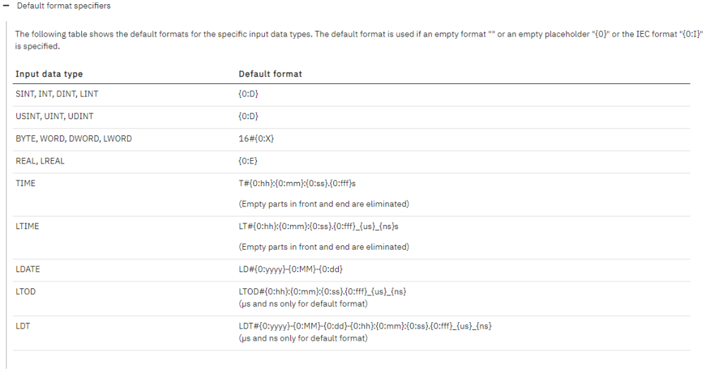Collapse the Default format specifiers section
The width and height of the screenshot is (706, 373).
pyautogui.click(x=6, y=6)
